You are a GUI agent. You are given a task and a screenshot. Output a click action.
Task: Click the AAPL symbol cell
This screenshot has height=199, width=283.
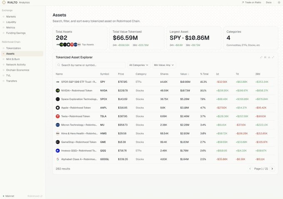[103, 108]
